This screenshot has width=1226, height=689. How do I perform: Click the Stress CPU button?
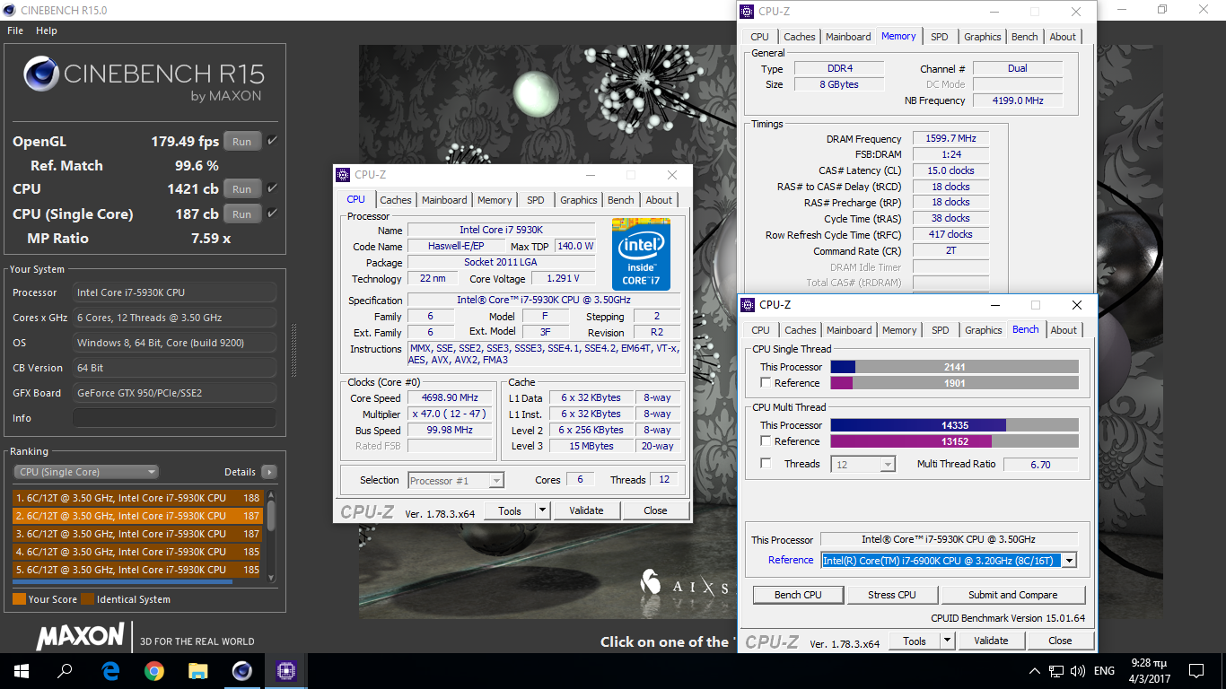tap(892, 595)
